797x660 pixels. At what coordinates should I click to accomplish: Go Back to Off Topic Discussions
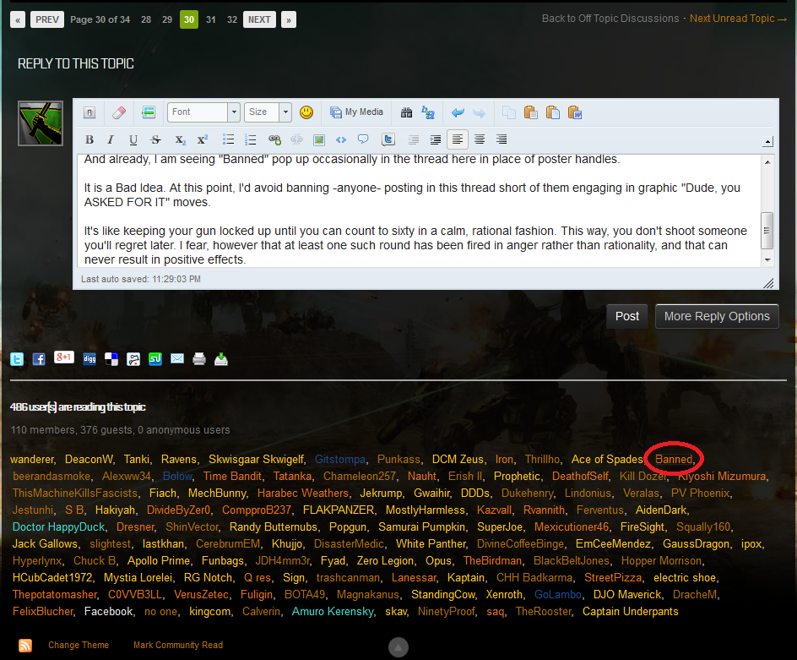[610, 19]
